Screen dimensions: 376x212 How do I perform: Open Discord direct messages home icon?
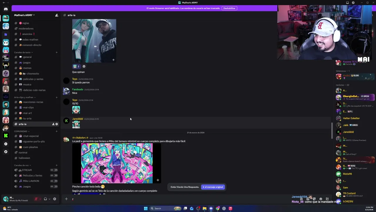(x=6, y=9)
